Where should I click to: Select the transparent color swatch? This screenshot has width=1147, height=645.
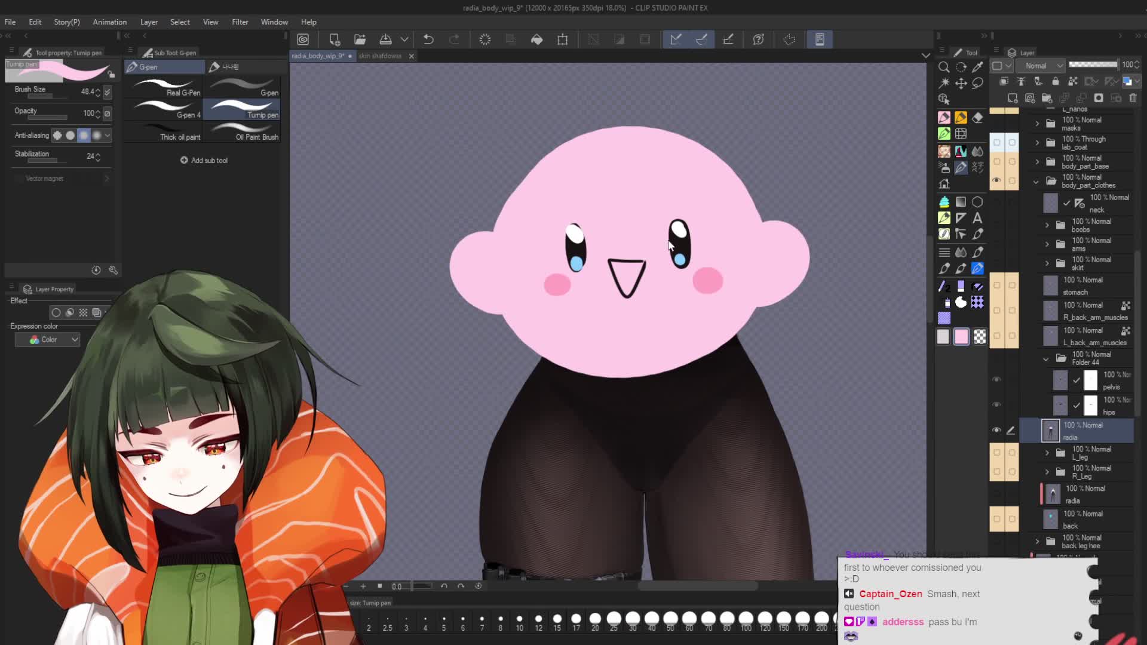[980, 337]
